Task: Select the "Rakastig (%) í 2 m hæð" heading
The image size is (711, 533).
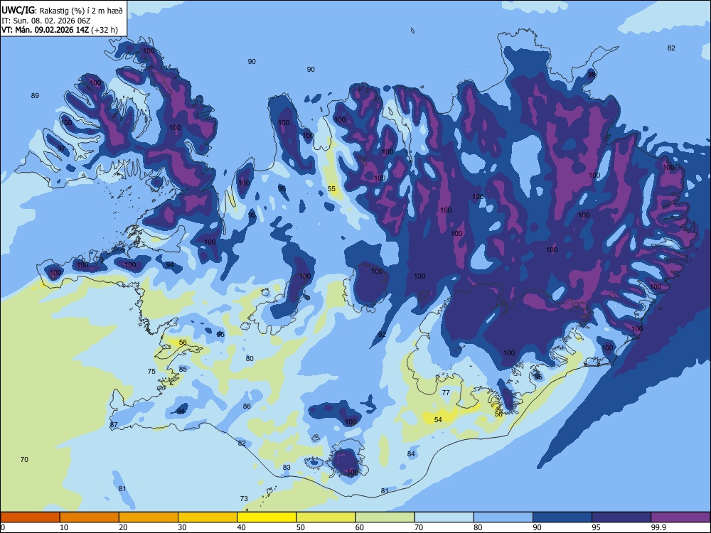Action: (81, 11)
